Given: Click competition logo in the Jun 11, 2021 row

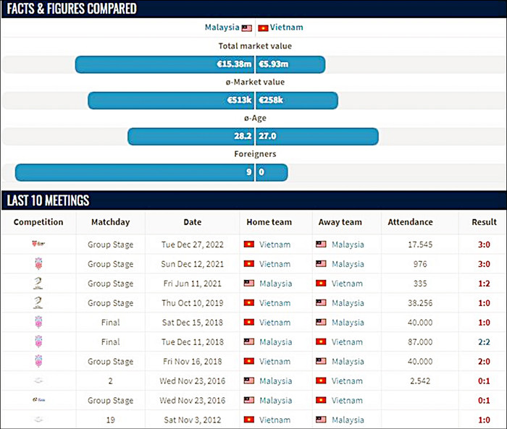Looking at the screenshot, I should 38,284.
